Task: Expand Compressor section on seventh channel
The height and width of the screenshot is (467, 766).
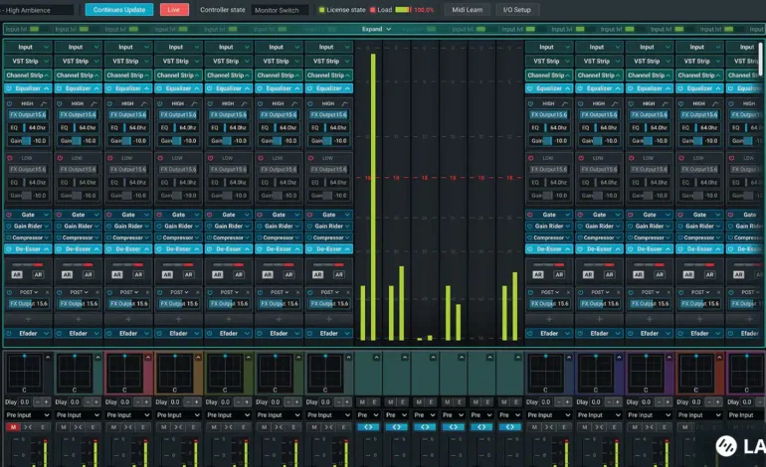Action: click(x=328, y=237)
